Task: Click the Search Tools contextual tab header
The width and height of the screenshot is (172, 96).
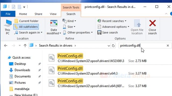Action: (71, 7)
